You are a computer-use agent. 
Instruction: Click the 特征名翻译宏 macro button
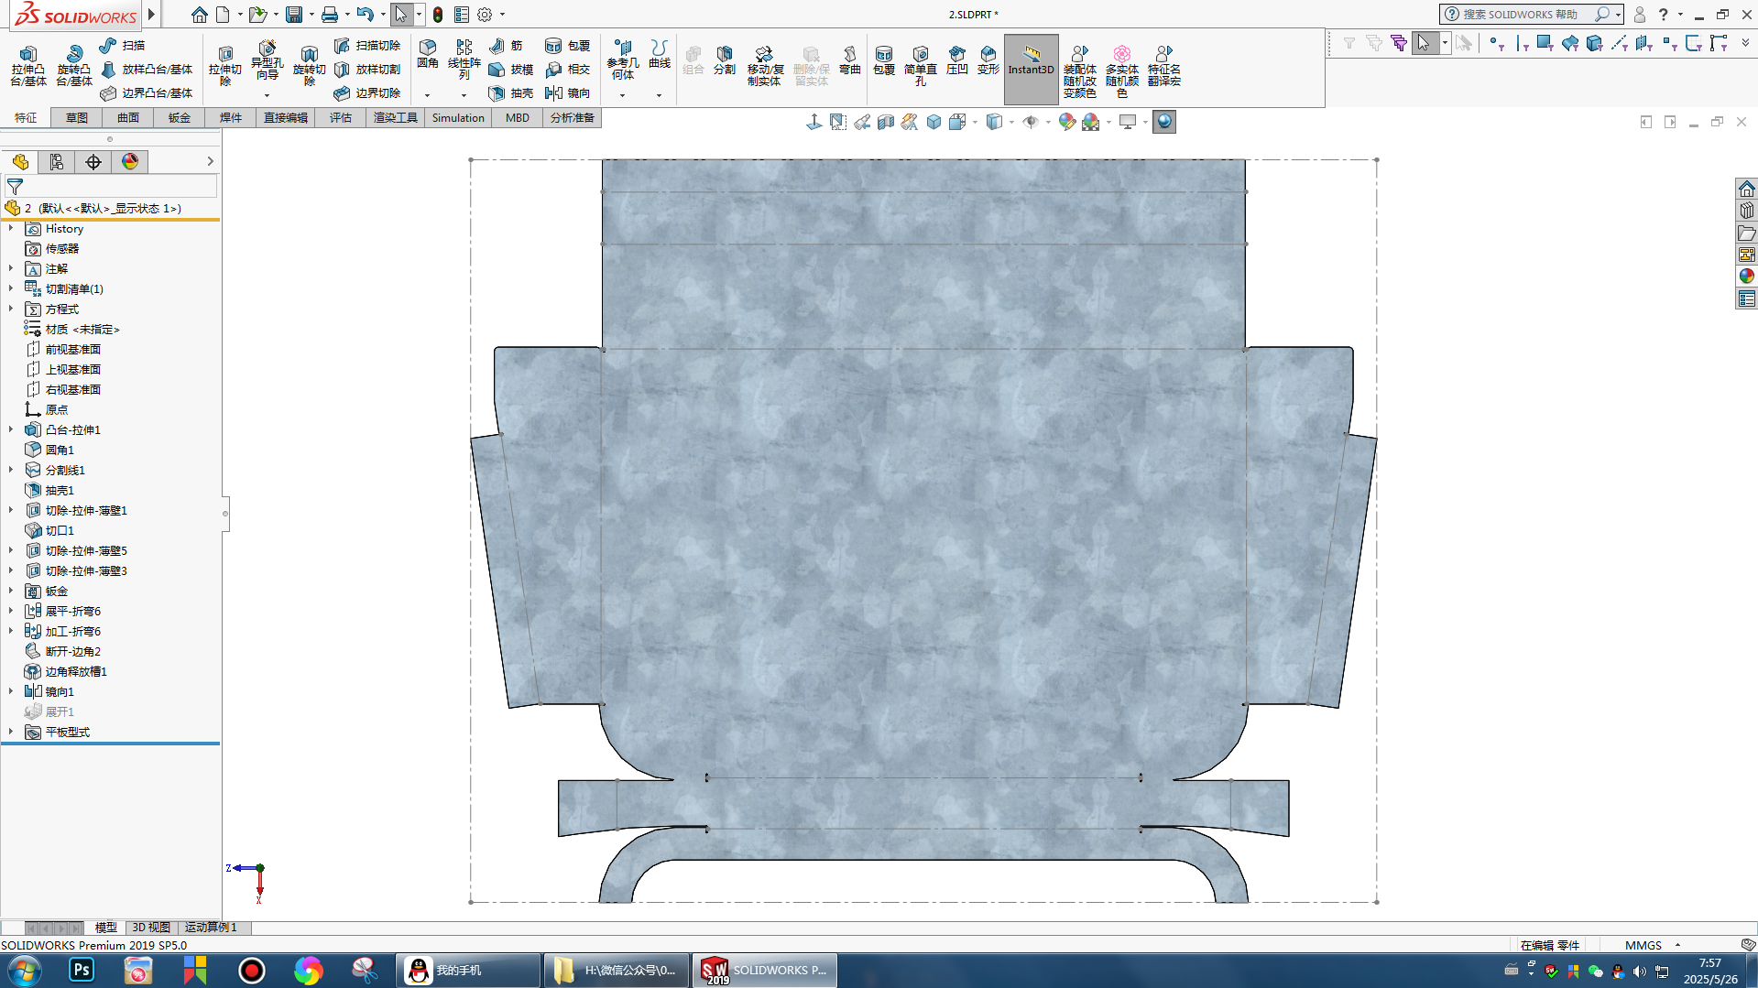[x=1164, y=66]
